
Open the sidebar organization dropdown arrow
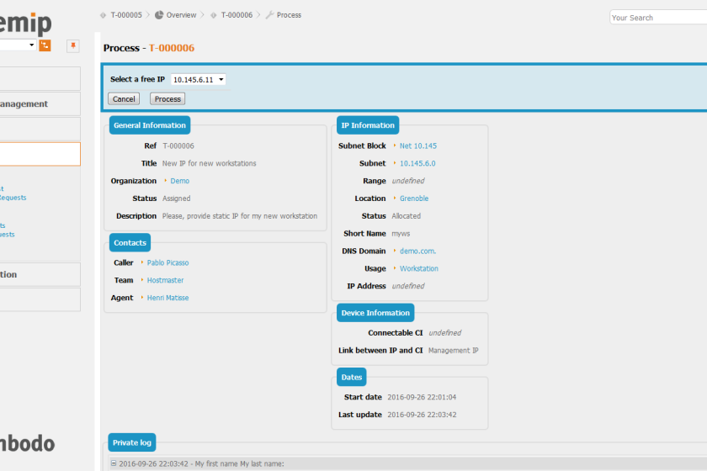31,45
